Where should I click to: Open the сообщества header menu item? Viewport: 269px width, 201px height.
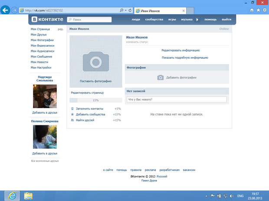tap(154, 19)
